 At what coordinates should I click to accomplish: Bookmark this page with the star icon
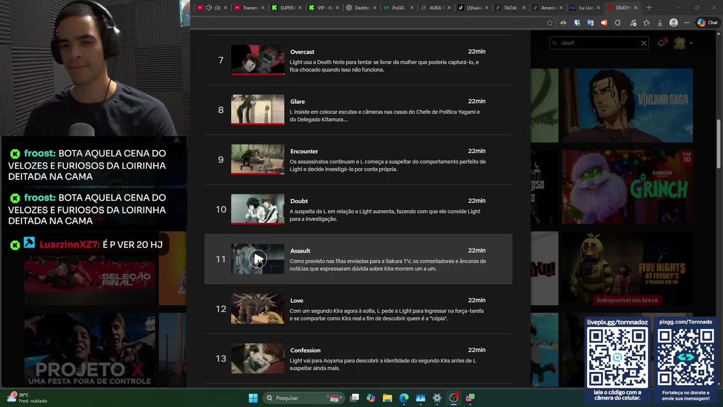tap(550, 23)
